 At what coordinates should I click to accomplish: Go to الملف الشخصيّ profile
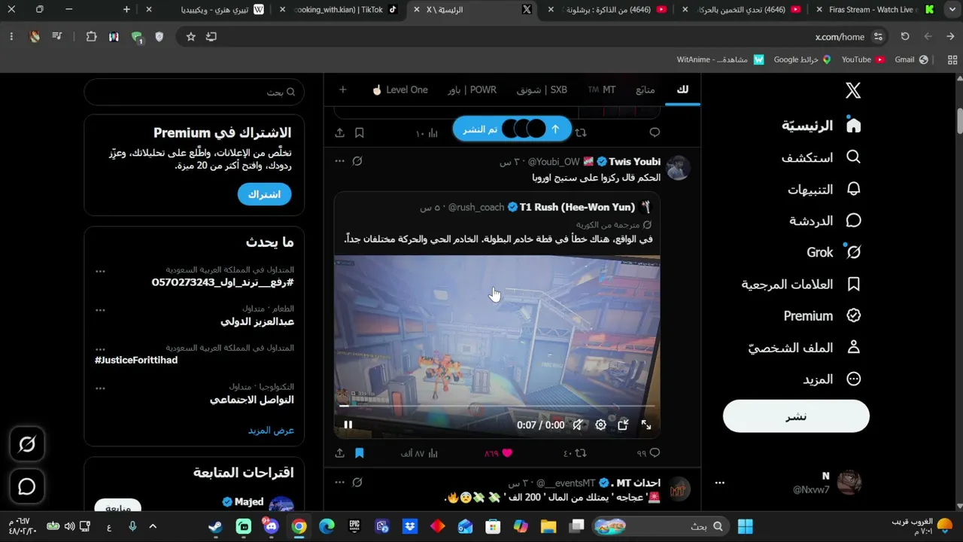(x=804, y=347)
